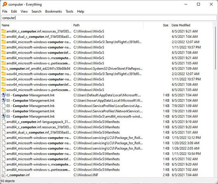Click blank file icon of LocalService Computer Management.lnk
The image size is (218, 184).
click(x=3, y=106)
